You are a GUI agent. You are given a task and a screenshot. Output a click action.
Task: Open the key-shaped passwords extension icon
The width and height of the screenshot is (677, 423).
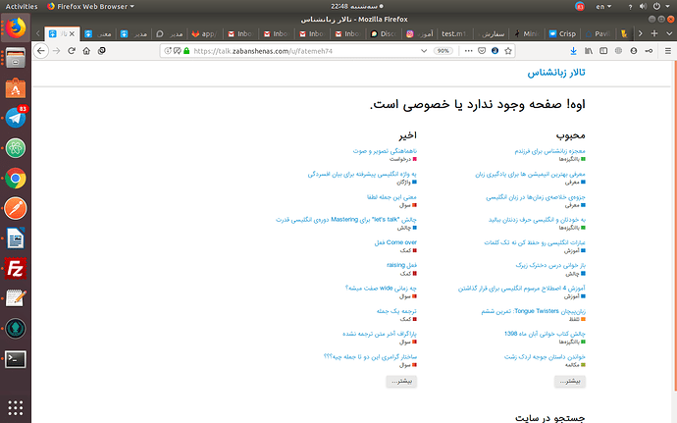pyautogui.click(x=649, y=51)
